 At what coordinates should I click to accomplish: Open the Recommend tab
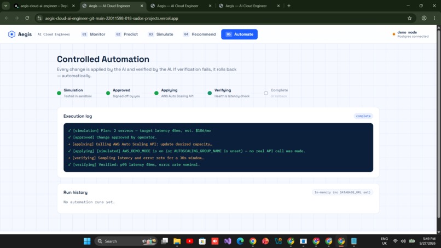[200, 34]
